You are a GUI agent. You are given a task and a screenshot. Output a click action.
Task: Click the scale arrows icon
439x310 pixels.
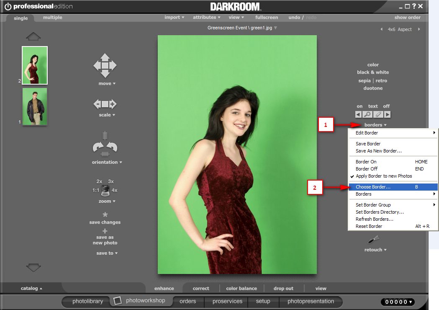click(x=105, y=104)
